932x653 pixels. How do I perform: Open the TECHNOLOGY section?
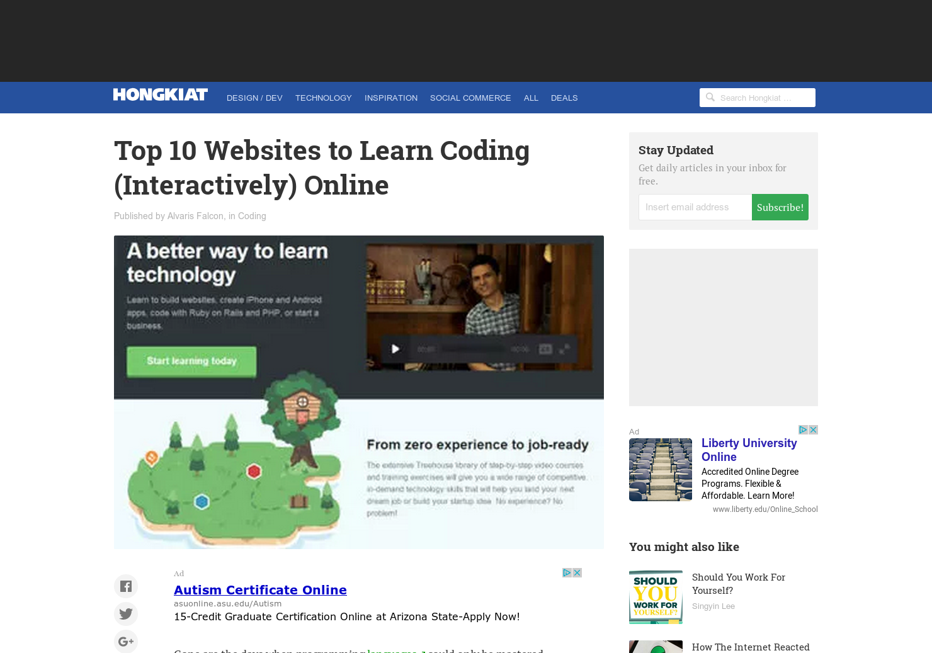tap(323, 98)
